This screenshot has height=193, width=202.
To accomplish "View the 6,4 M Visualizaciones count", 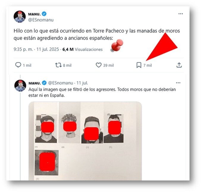I will click(83, 49).
